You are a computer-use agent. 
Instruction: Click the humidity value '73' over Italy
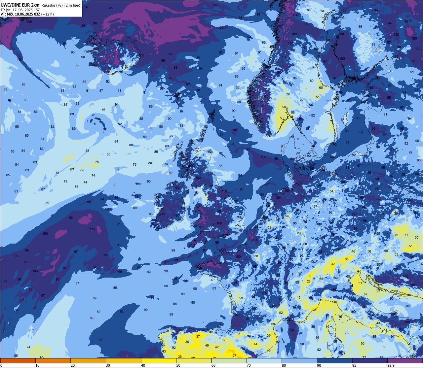point(347,333)
